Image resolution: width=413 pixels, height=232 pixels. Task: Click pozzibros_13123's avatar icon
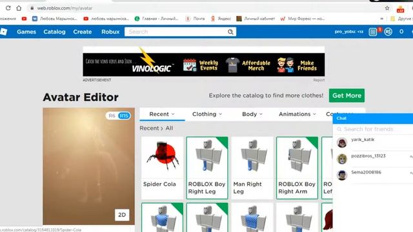tap(342, 159)
